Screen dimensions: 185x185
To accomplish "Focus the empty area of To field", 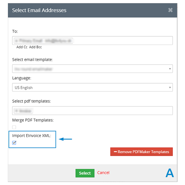I will [x=123, y=40].
